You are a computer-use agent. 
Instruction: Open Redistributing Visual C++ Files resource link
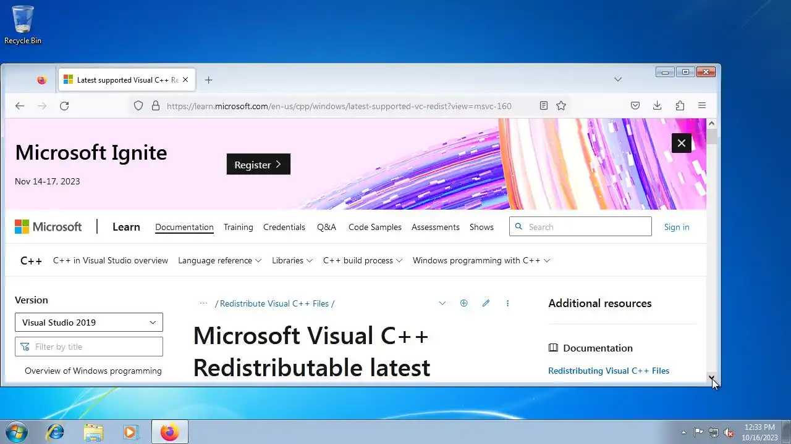pyautogui.click(x=609, y=371)
